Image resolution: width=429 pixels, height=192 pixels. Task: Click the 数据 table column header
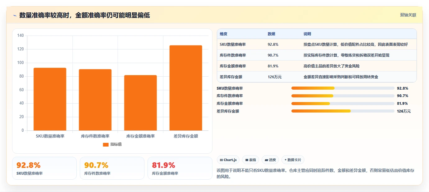coord(271,34)
